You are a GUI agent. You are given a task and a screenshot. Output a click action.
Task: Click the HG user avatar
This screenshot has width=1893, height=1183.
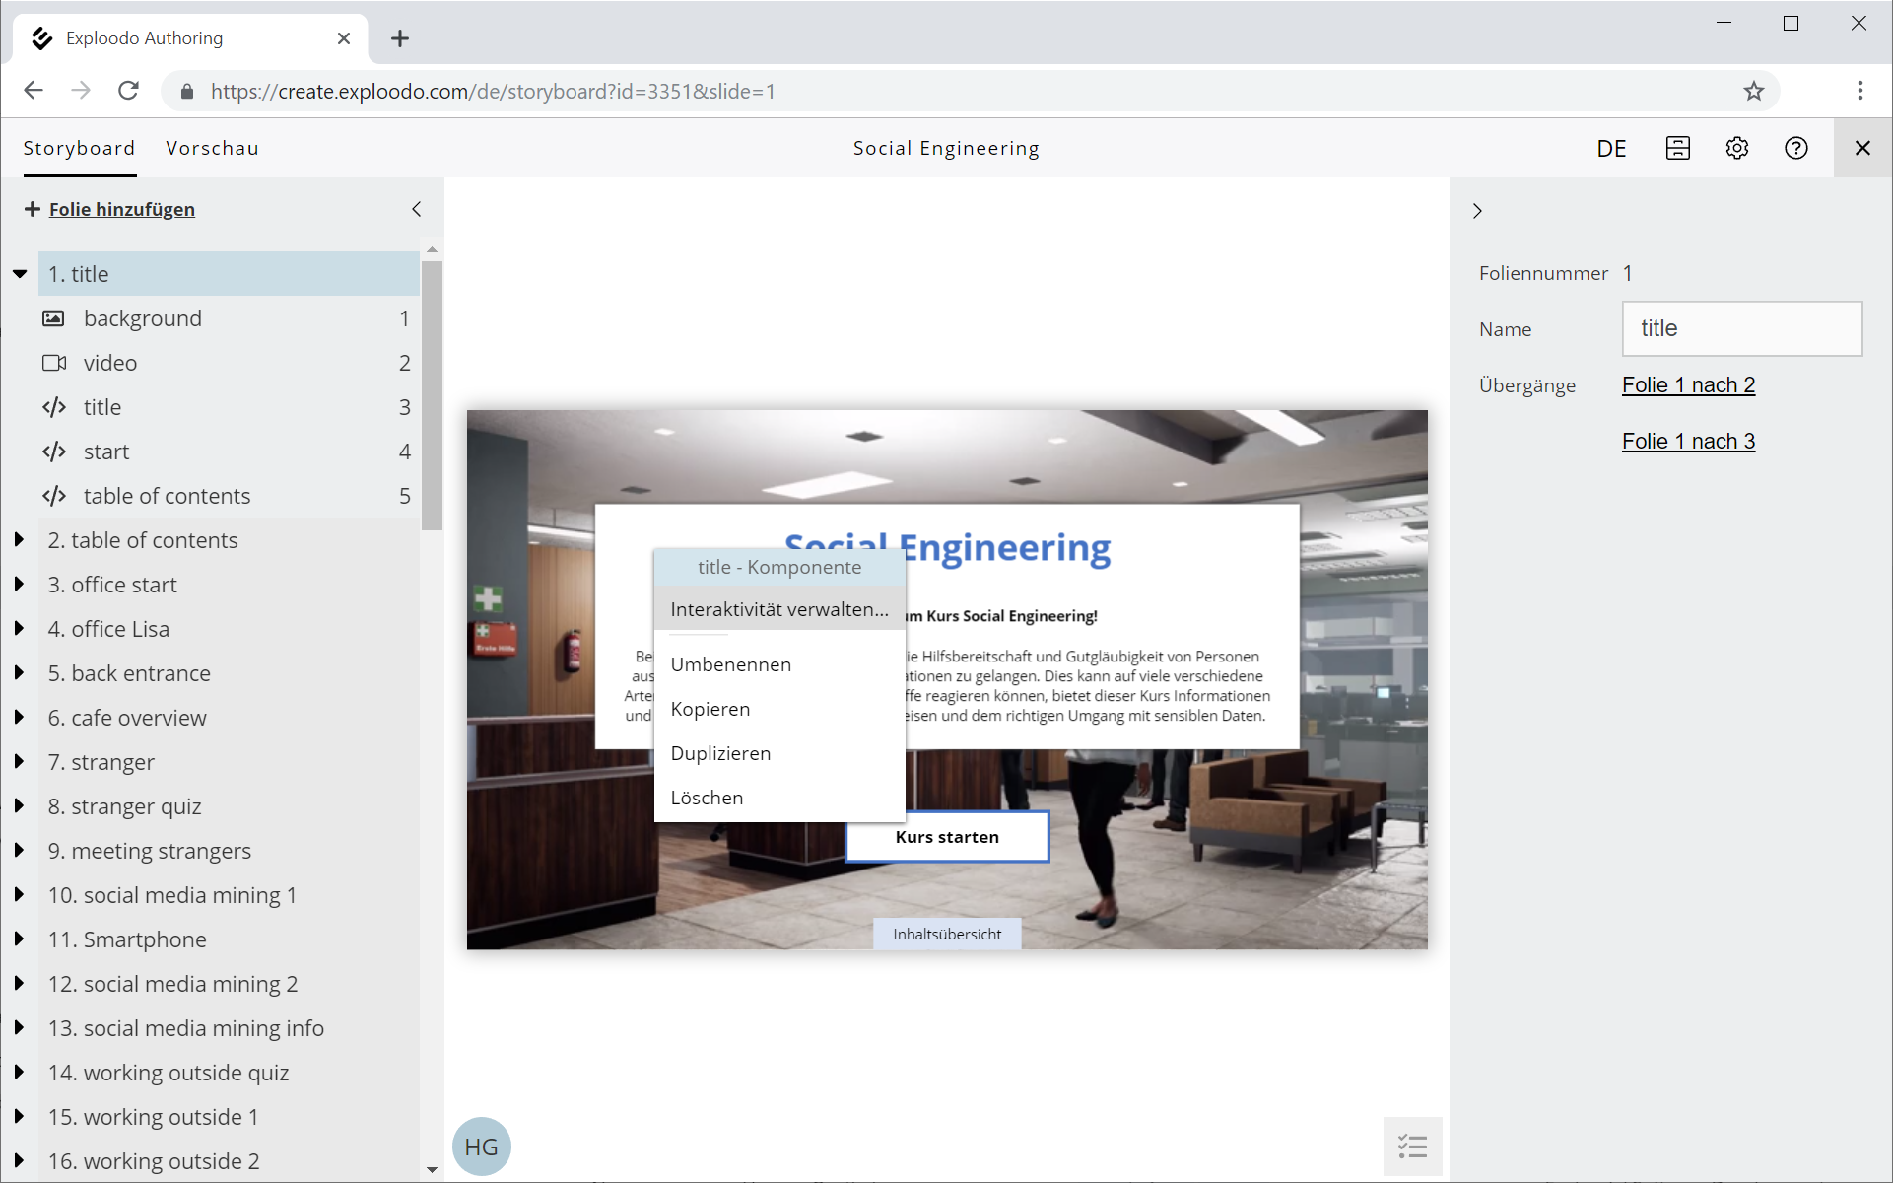[481, 1146]
